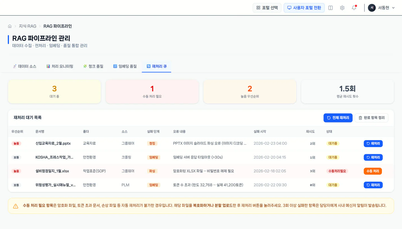Click the 수동처리필요 status badge

(337, 171)
